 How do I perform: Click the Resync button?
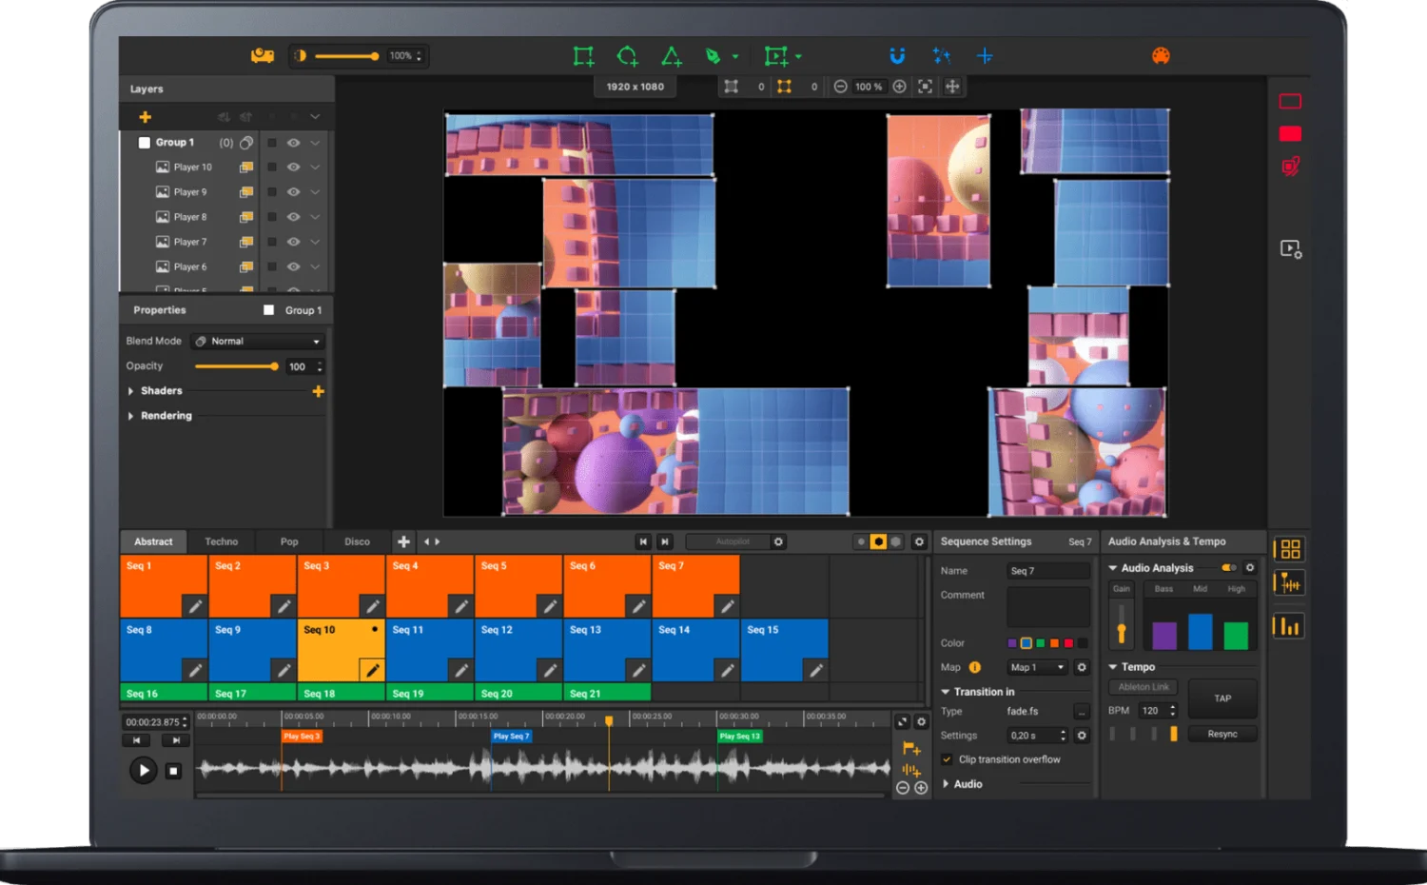(x=1222, y=734)
